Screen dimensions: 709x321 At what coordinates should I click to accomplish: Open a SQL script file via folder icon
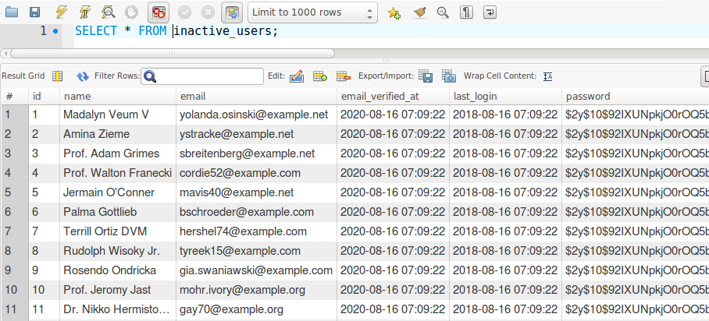[11, 12]
